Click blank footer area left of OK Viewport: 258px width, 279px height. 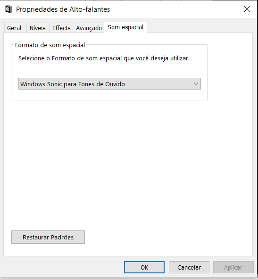click(x=62, y=267)
